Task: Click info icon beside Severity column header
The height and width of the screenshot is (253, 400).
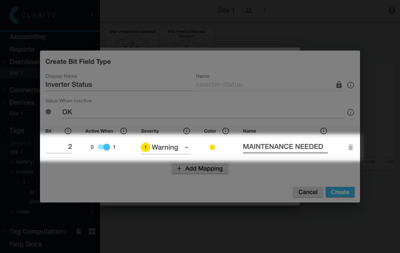Action: pos(187,131)
